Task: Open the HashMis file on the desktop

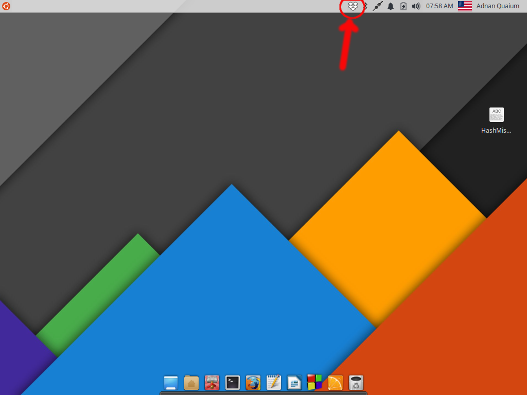Action: click(496, 115)
